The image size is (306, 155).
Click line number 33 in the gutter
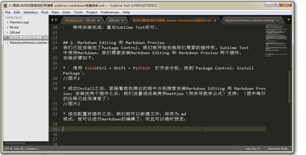55,114
